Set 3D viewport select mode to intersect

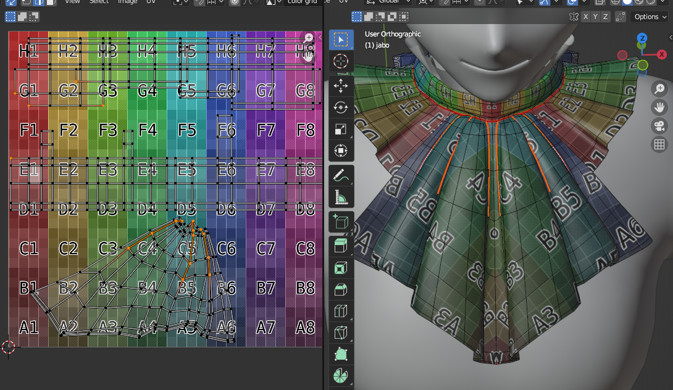tap(403, 17)
